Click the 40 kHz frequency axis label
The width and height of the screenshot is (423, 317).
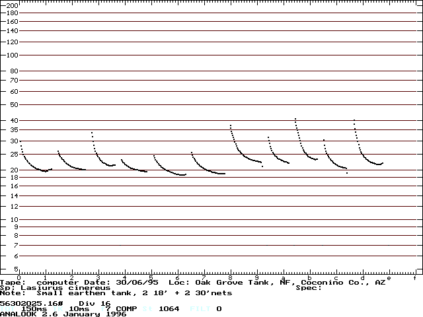click(12, 121)
